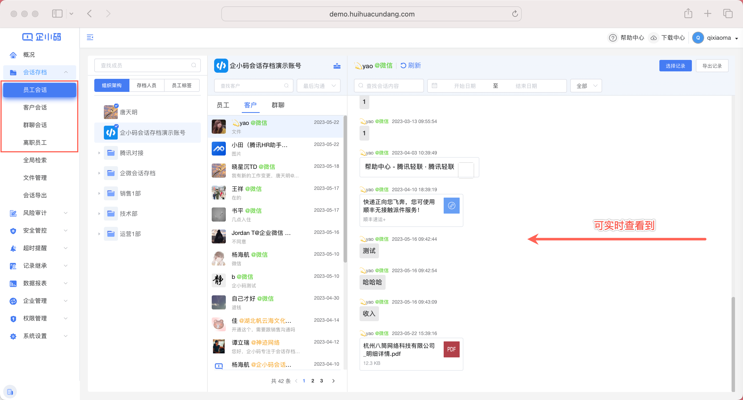Screen dimensions: 743x400
Task: Click the customer list scrollbar
Action: tap(345, 189)
